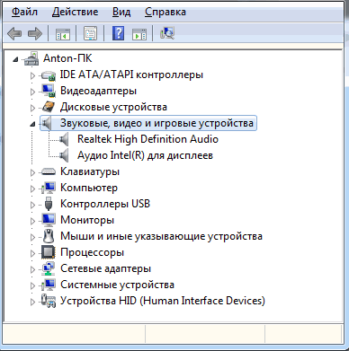This screenshot has width=349, height=351.
Task: Click the Realtek High Definition Audio speaker icon
Action: coord(63,139)
